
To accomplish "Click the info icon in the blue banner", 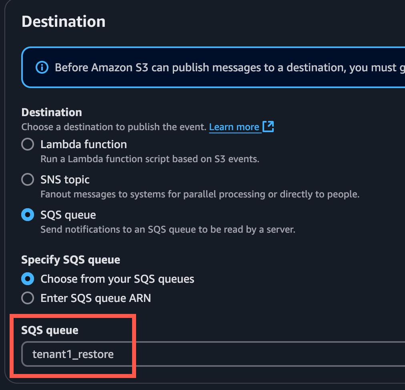I will tap(42, 67).
